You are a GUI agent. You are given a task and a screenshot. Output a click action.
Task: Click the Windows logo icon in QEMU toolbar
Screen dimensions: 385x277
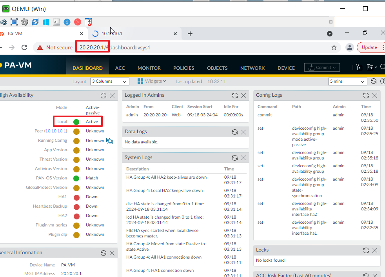45,22
